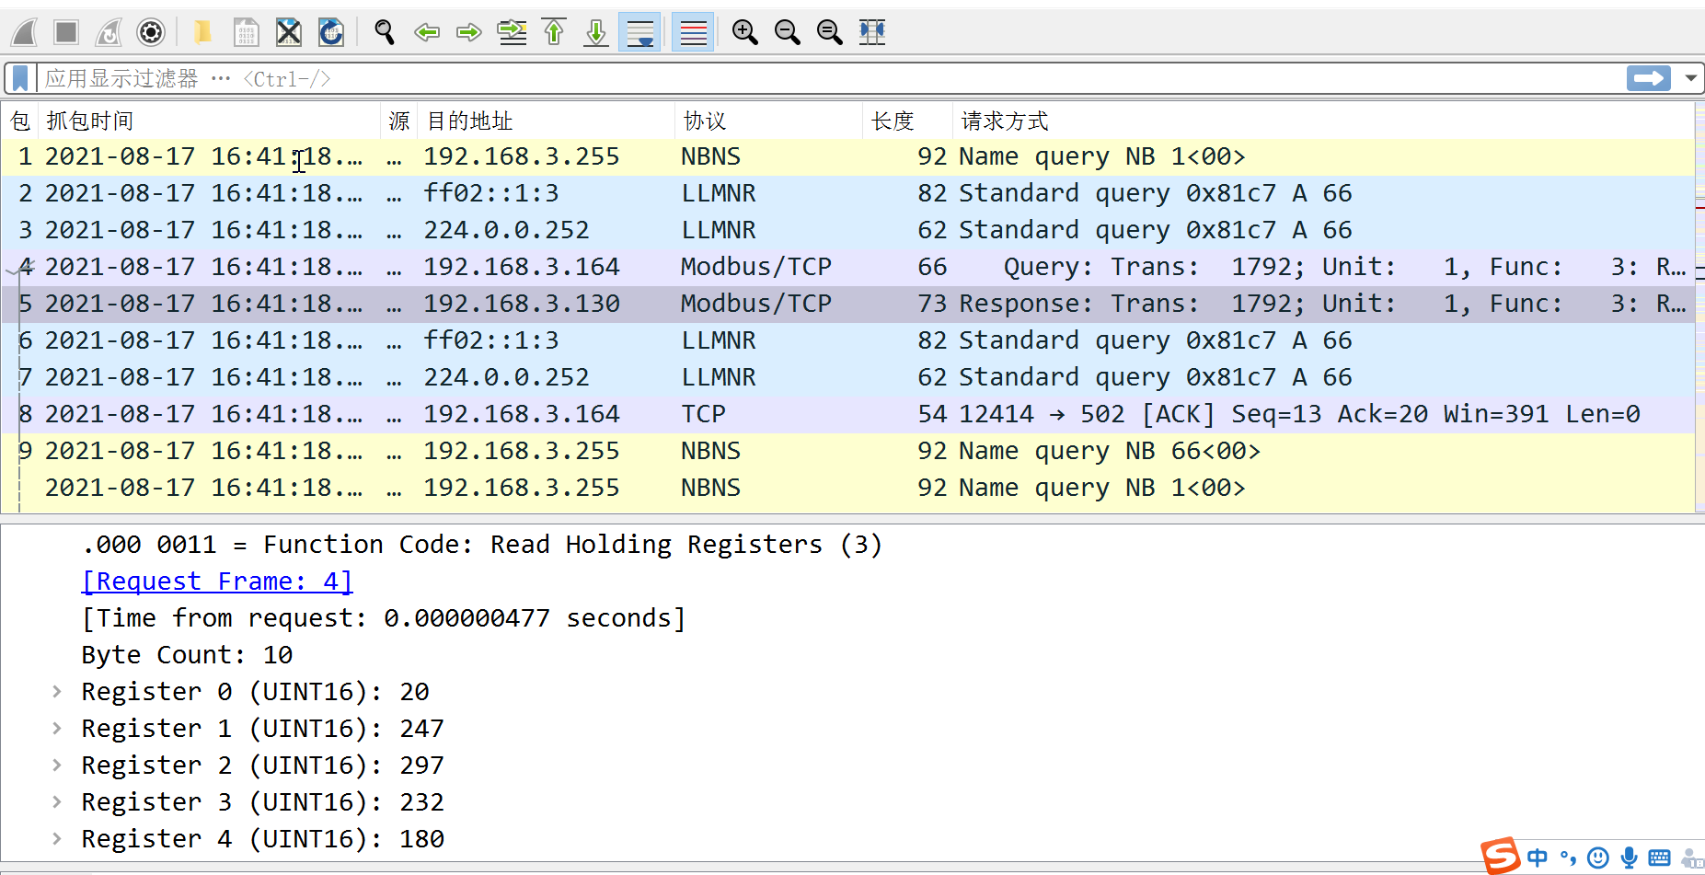The image size is (1705, 875).
Task: Reload this capture file
Action: point(331,32)
